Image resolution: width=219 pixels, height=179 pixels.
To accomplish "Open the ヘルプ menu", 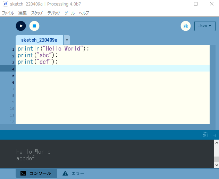I will click(84, 13).
